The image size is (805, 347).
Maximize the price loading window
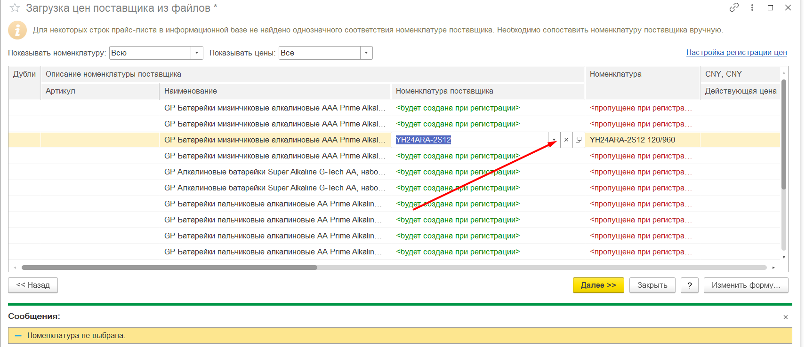click(x=770, y=8)
